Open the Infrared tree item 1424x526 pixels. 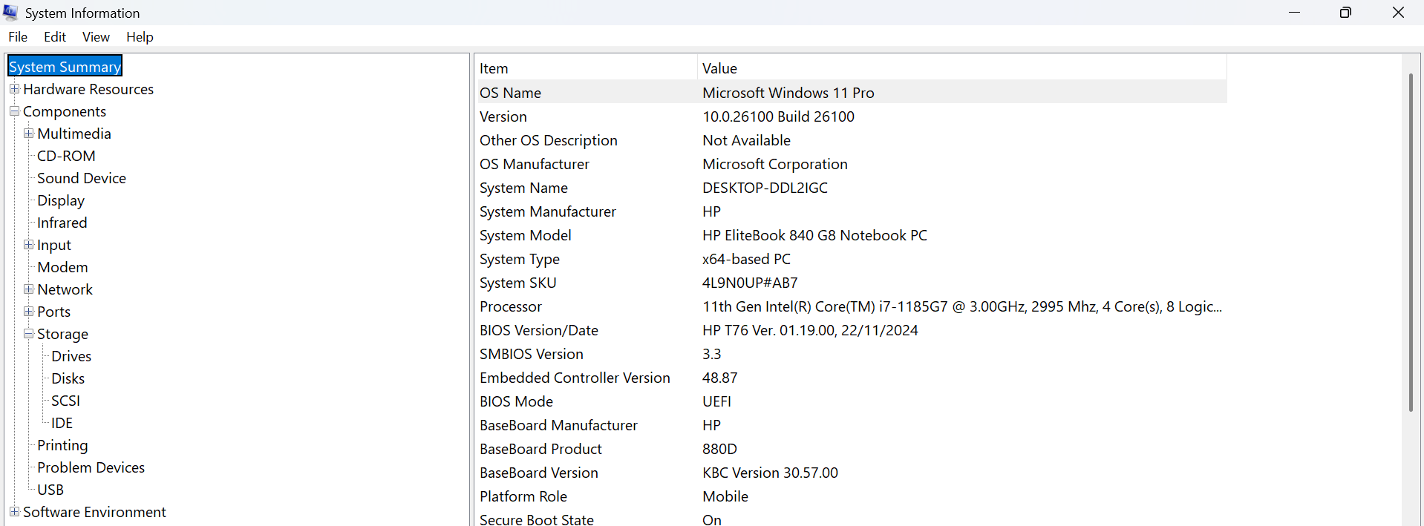62,223
